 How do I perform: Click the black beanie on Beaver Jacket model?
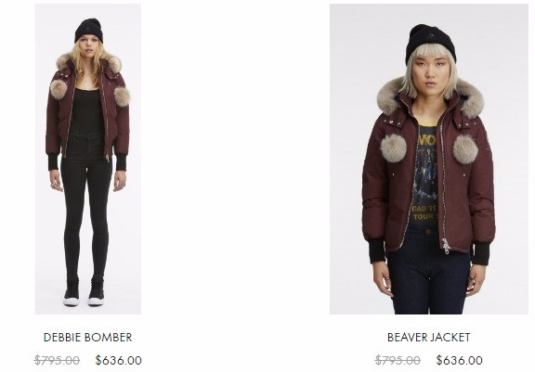[431, 43]
